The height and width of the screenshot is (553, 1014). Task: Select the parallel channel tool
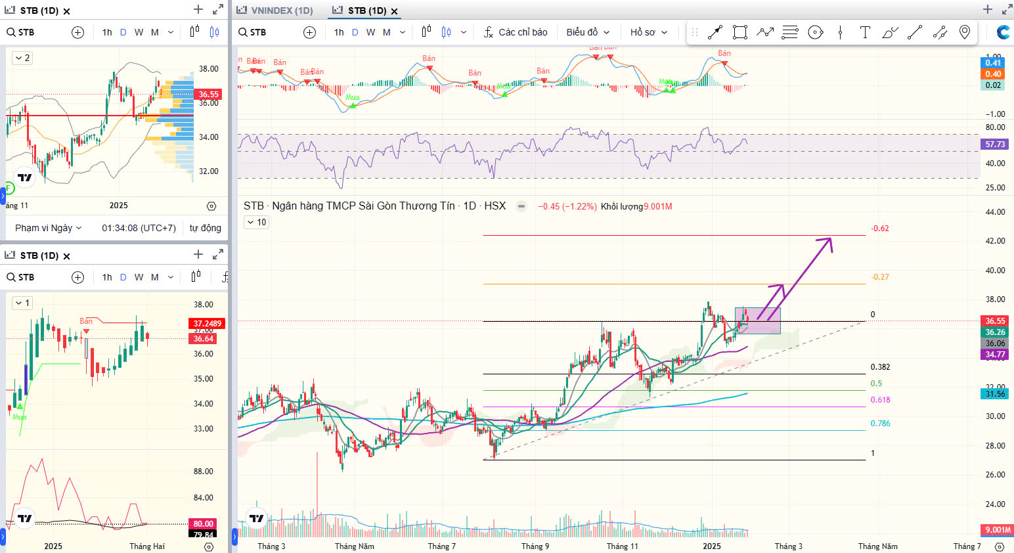coord(940,32)
